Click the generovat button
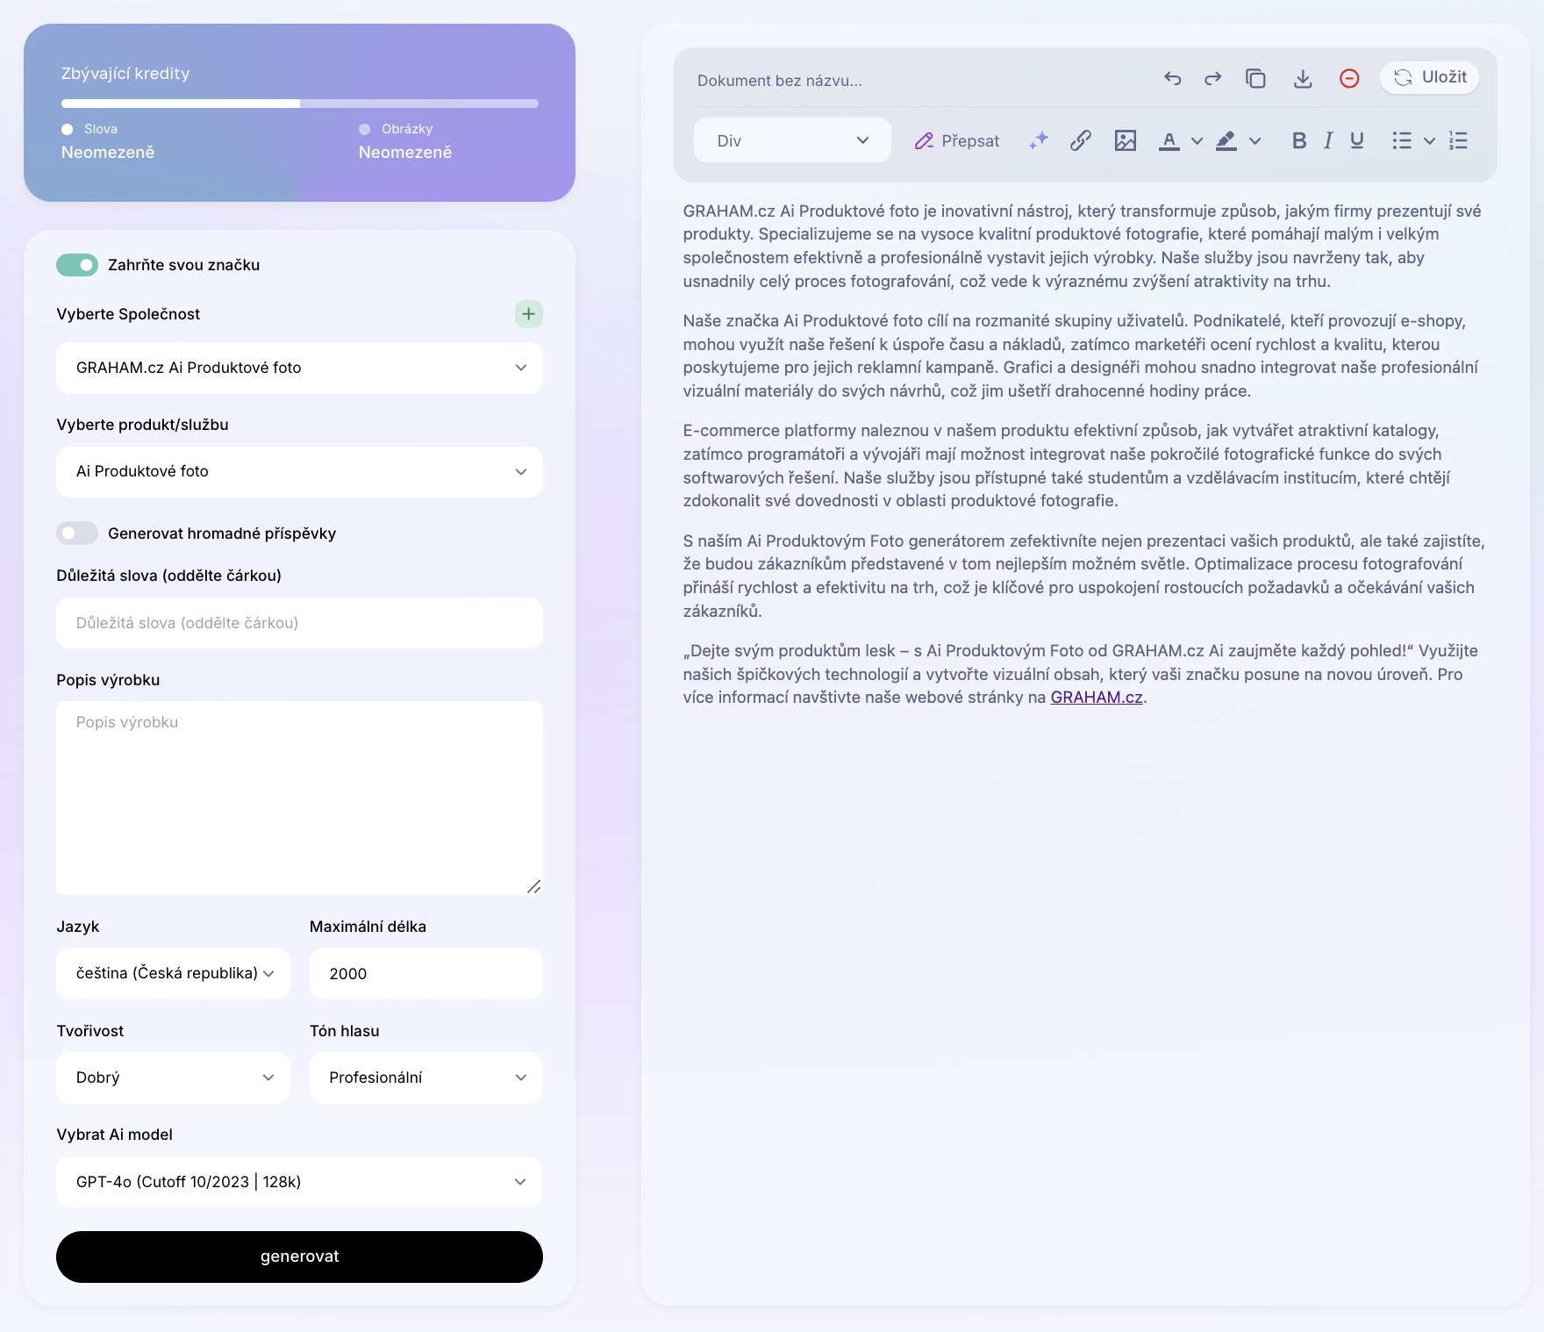 (299, 1257)
